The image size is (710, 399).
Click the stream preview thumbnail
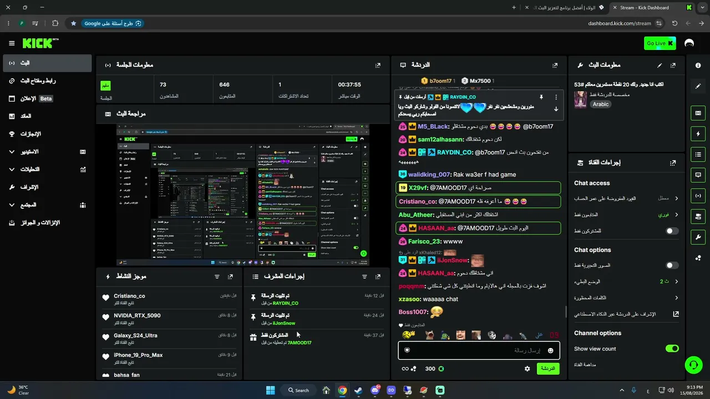tap(243, 195)
